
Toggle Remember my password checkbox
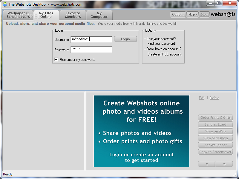[56, 59]
